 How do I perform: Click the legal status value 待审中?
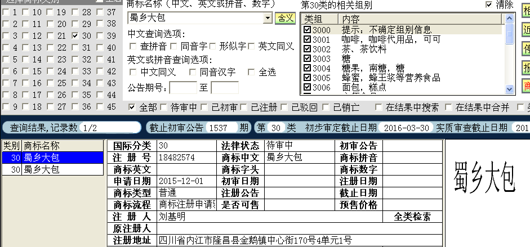tap(279, 146)
